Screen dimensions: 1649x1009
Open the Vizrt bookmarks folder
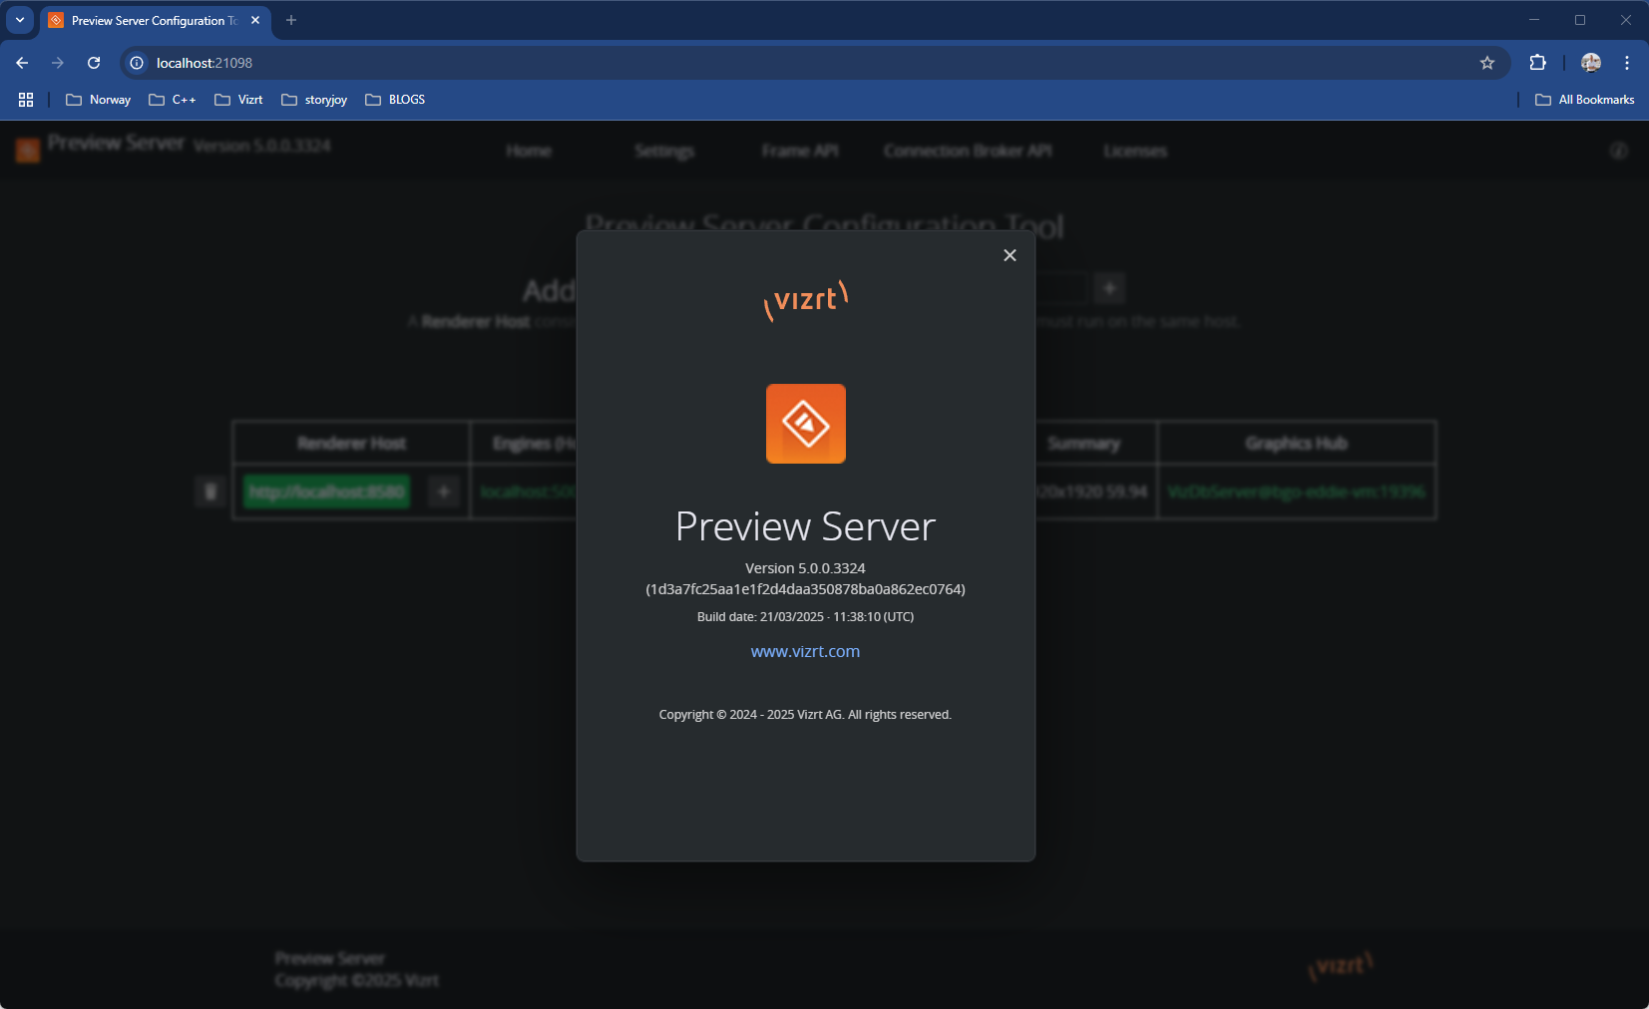click(238, 100)
